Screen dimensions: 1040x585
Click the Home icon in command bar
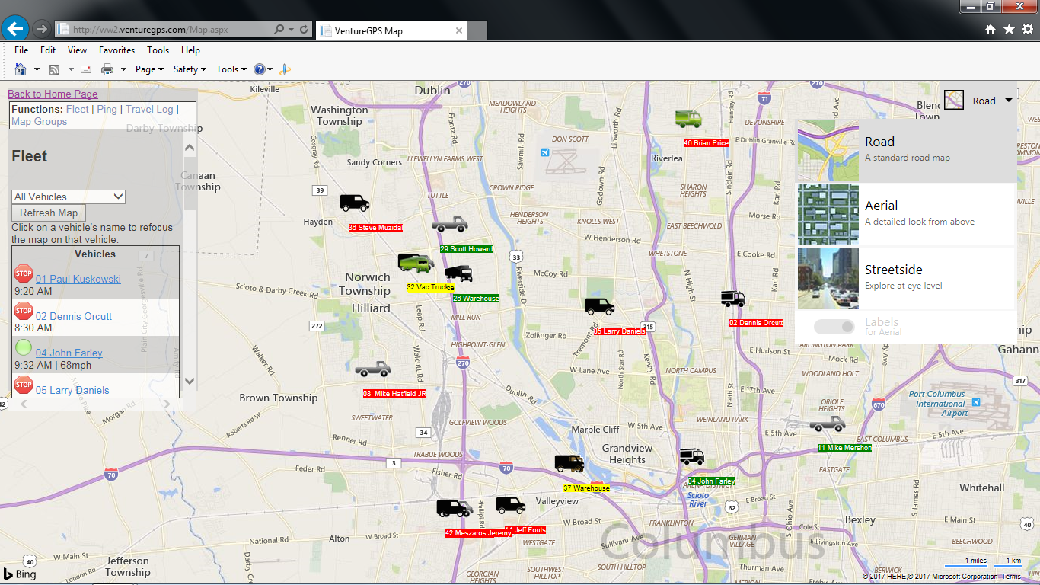click(21, 69)
